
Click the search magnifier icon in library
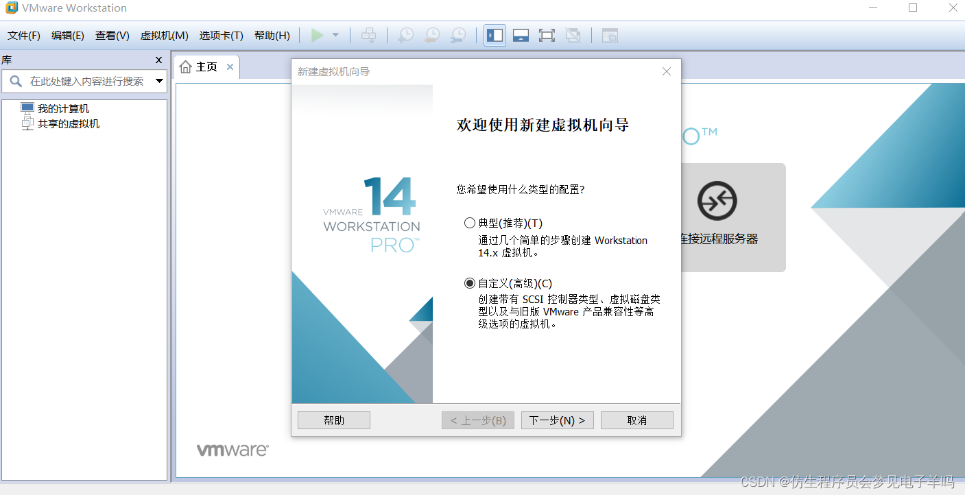(x=16, y=81)
